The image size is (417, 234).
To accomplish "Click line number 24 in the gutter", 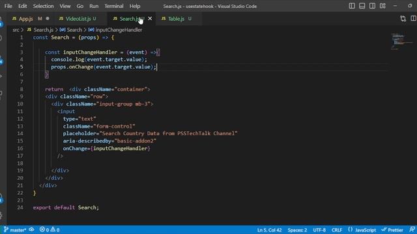I will [x=20, y=207].
